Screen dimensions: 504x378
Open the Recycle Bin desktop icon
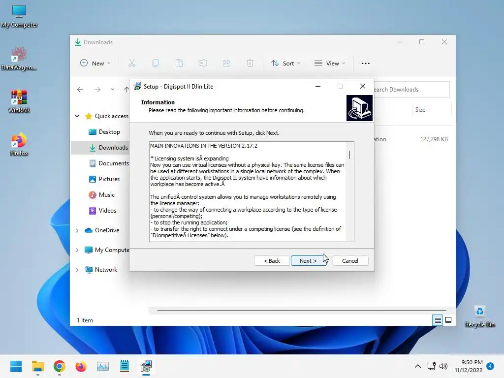tap(480, 316)
